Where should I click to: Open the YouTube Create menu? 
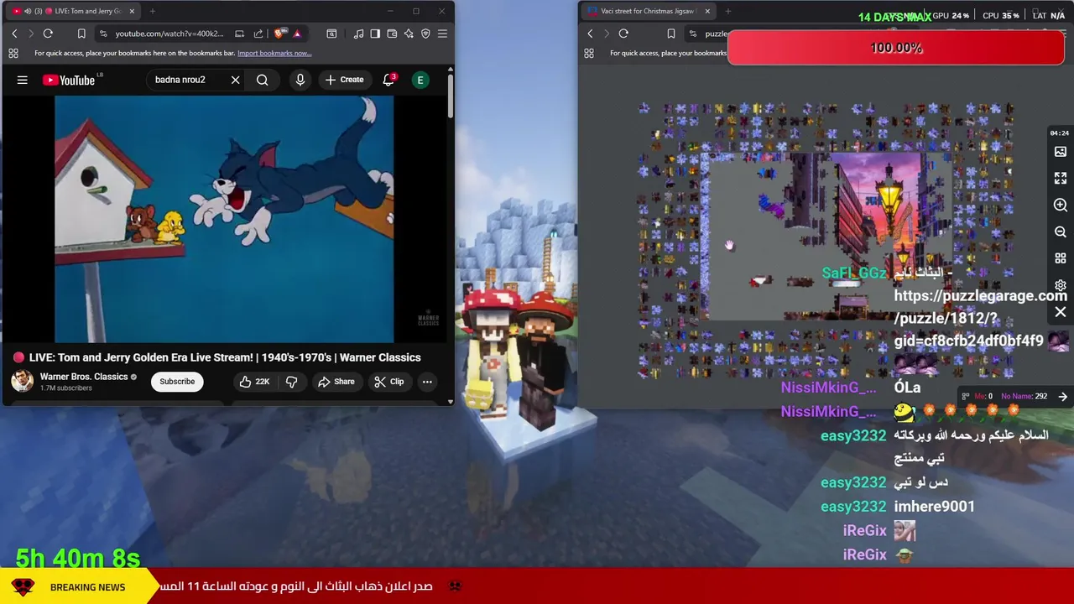click(x=344, y=80)
